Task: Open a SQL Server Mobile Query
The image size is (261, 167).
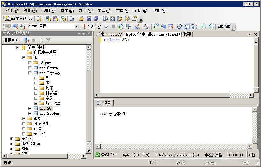Action: [x=72, y=18]
